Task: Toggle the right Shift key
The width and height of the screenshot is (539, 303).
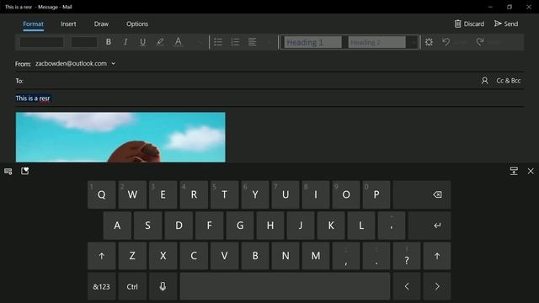Action: click(x=437, y=256)
